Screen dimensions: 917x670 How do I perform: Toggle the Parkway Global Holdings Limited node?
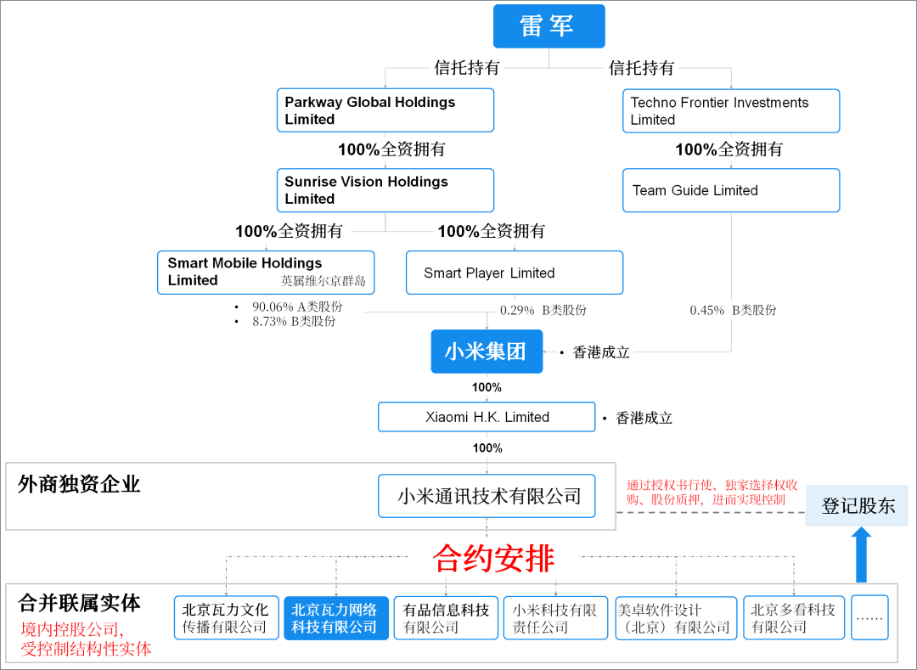coord(385,110)
